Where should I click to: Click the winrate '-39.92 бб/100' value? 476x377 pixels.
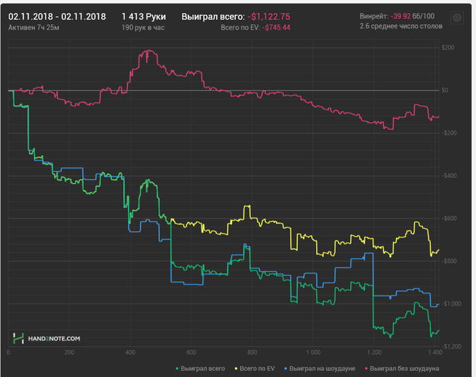click(x=413, y=16)
